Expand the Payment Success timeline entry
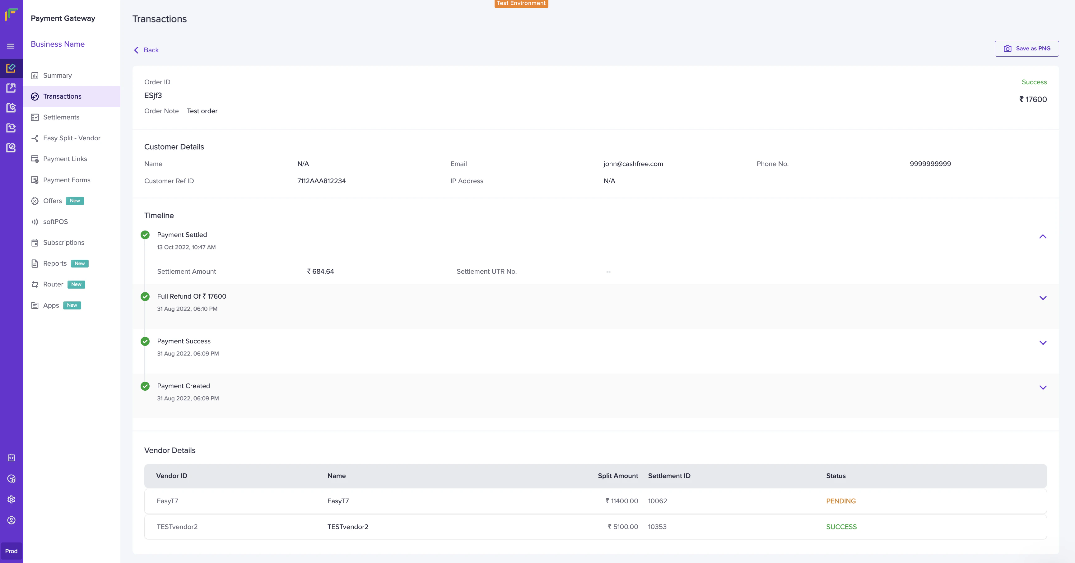 (x=1042, y=343)
